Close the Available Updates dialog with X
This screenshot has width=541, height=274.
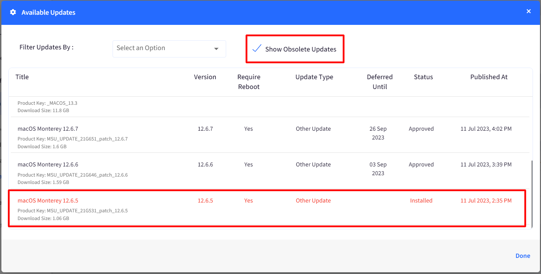click(x=529, y=11)
